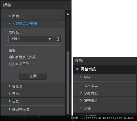Click the chevron icon beside 倒播
Image resolution: width=137 pixels, height=121 pixels.
(81, 108)
